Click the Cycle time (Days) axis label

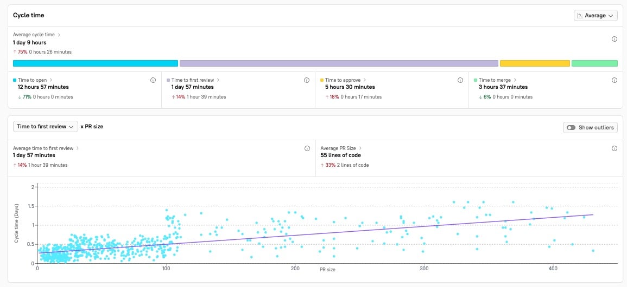pyautogui.click(x=16, y=224)
